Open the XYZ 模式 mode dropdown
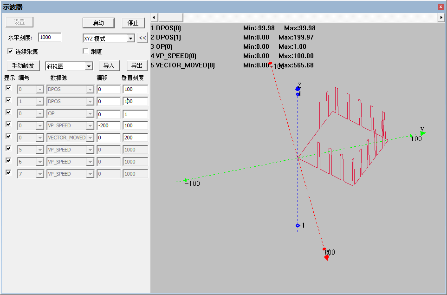Viewport: 447px width, 295px height. pos(130,38)
